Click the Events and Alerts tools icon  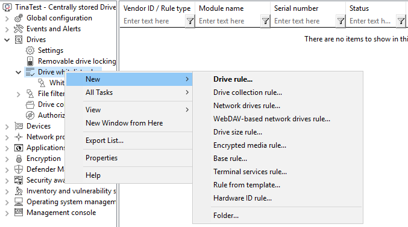click(19, 29)
